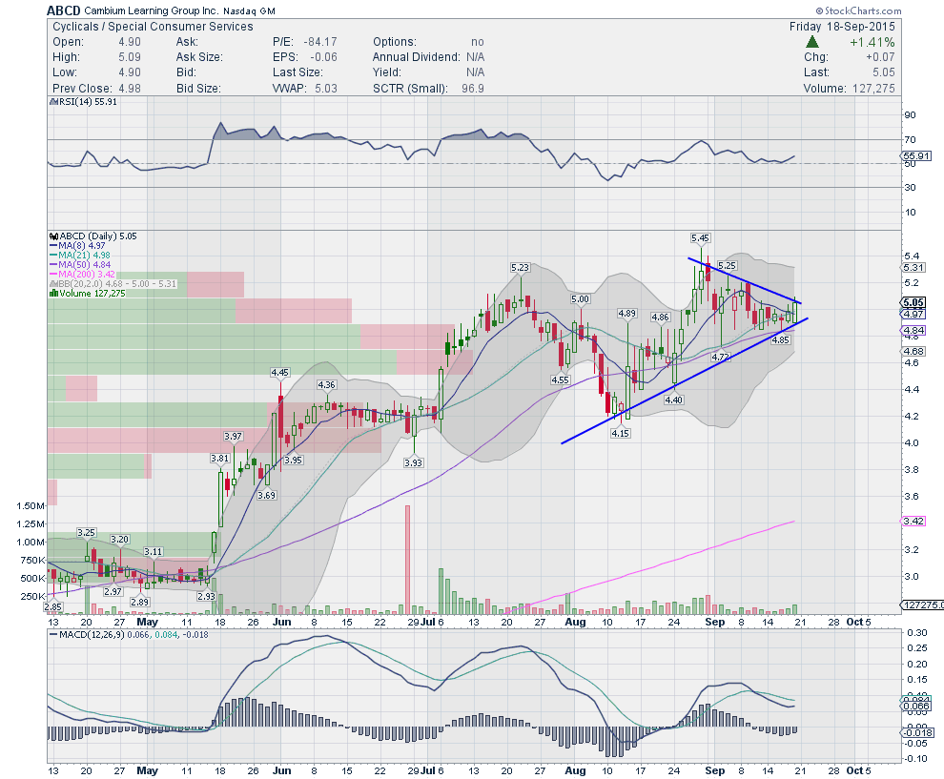Click the 4.89 price label
944x779 pixels.
coord(626,313)
